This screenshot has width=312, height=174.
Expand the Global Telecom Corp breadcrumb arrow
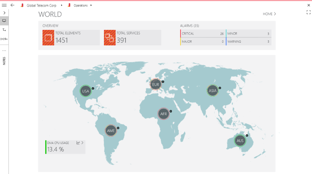click(x=62, y=5)
